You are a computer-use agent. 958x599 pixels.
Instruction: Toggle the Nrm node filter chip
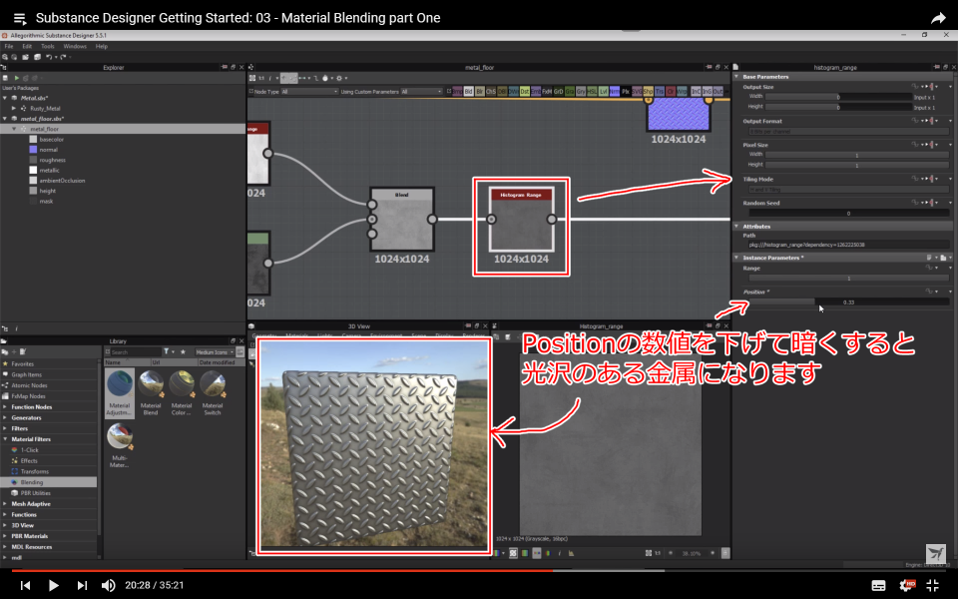tap(615, 92)
